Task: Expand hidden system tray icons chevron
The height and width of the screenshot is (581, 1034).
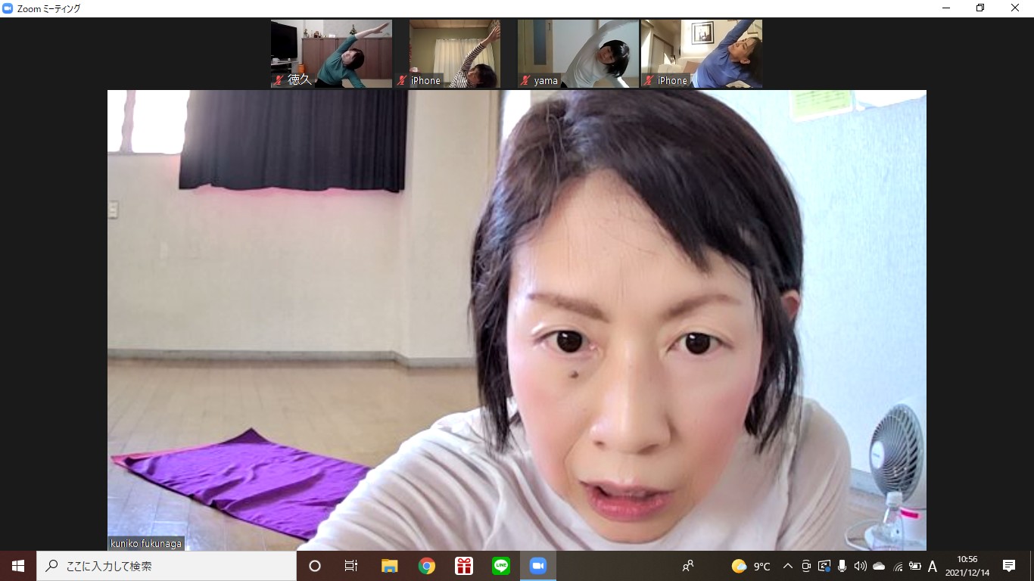Action: pos(787,566)
